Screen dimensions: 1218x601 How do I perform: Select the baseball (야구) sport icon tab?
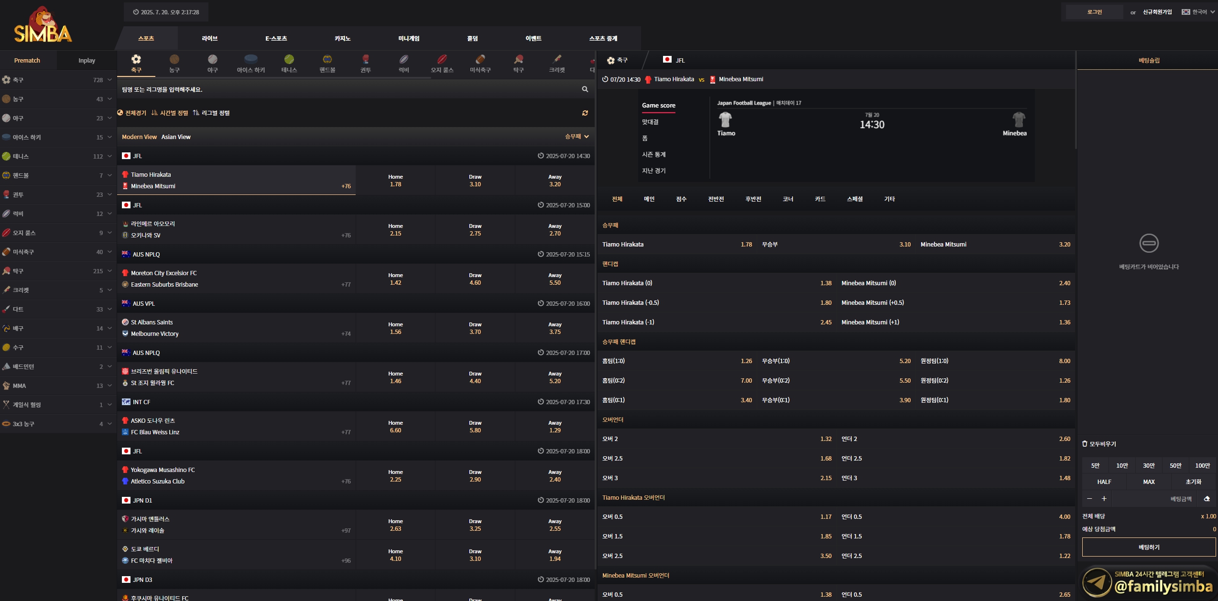[213, 64]
